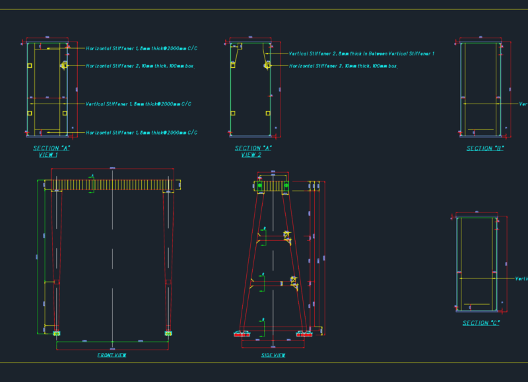This screenshot has width=528, height=382.
Task: Select top Horizontal Stiffener 1 note in View 1
Action: (x=141, y=48)
